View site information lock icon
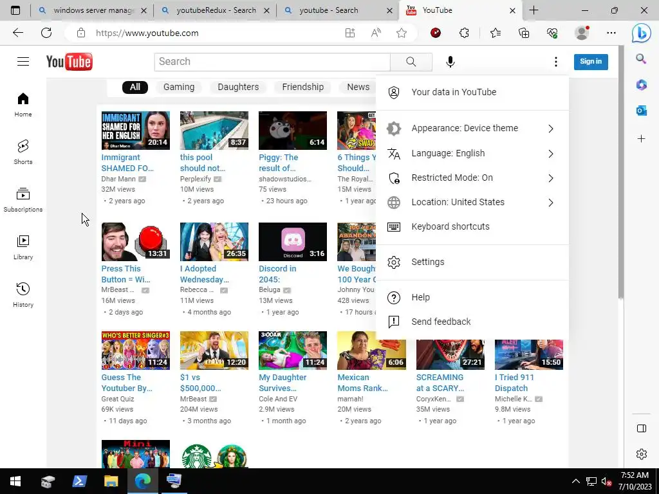The height and width of the screenshot is (494, 659). [x=81, y=33]
